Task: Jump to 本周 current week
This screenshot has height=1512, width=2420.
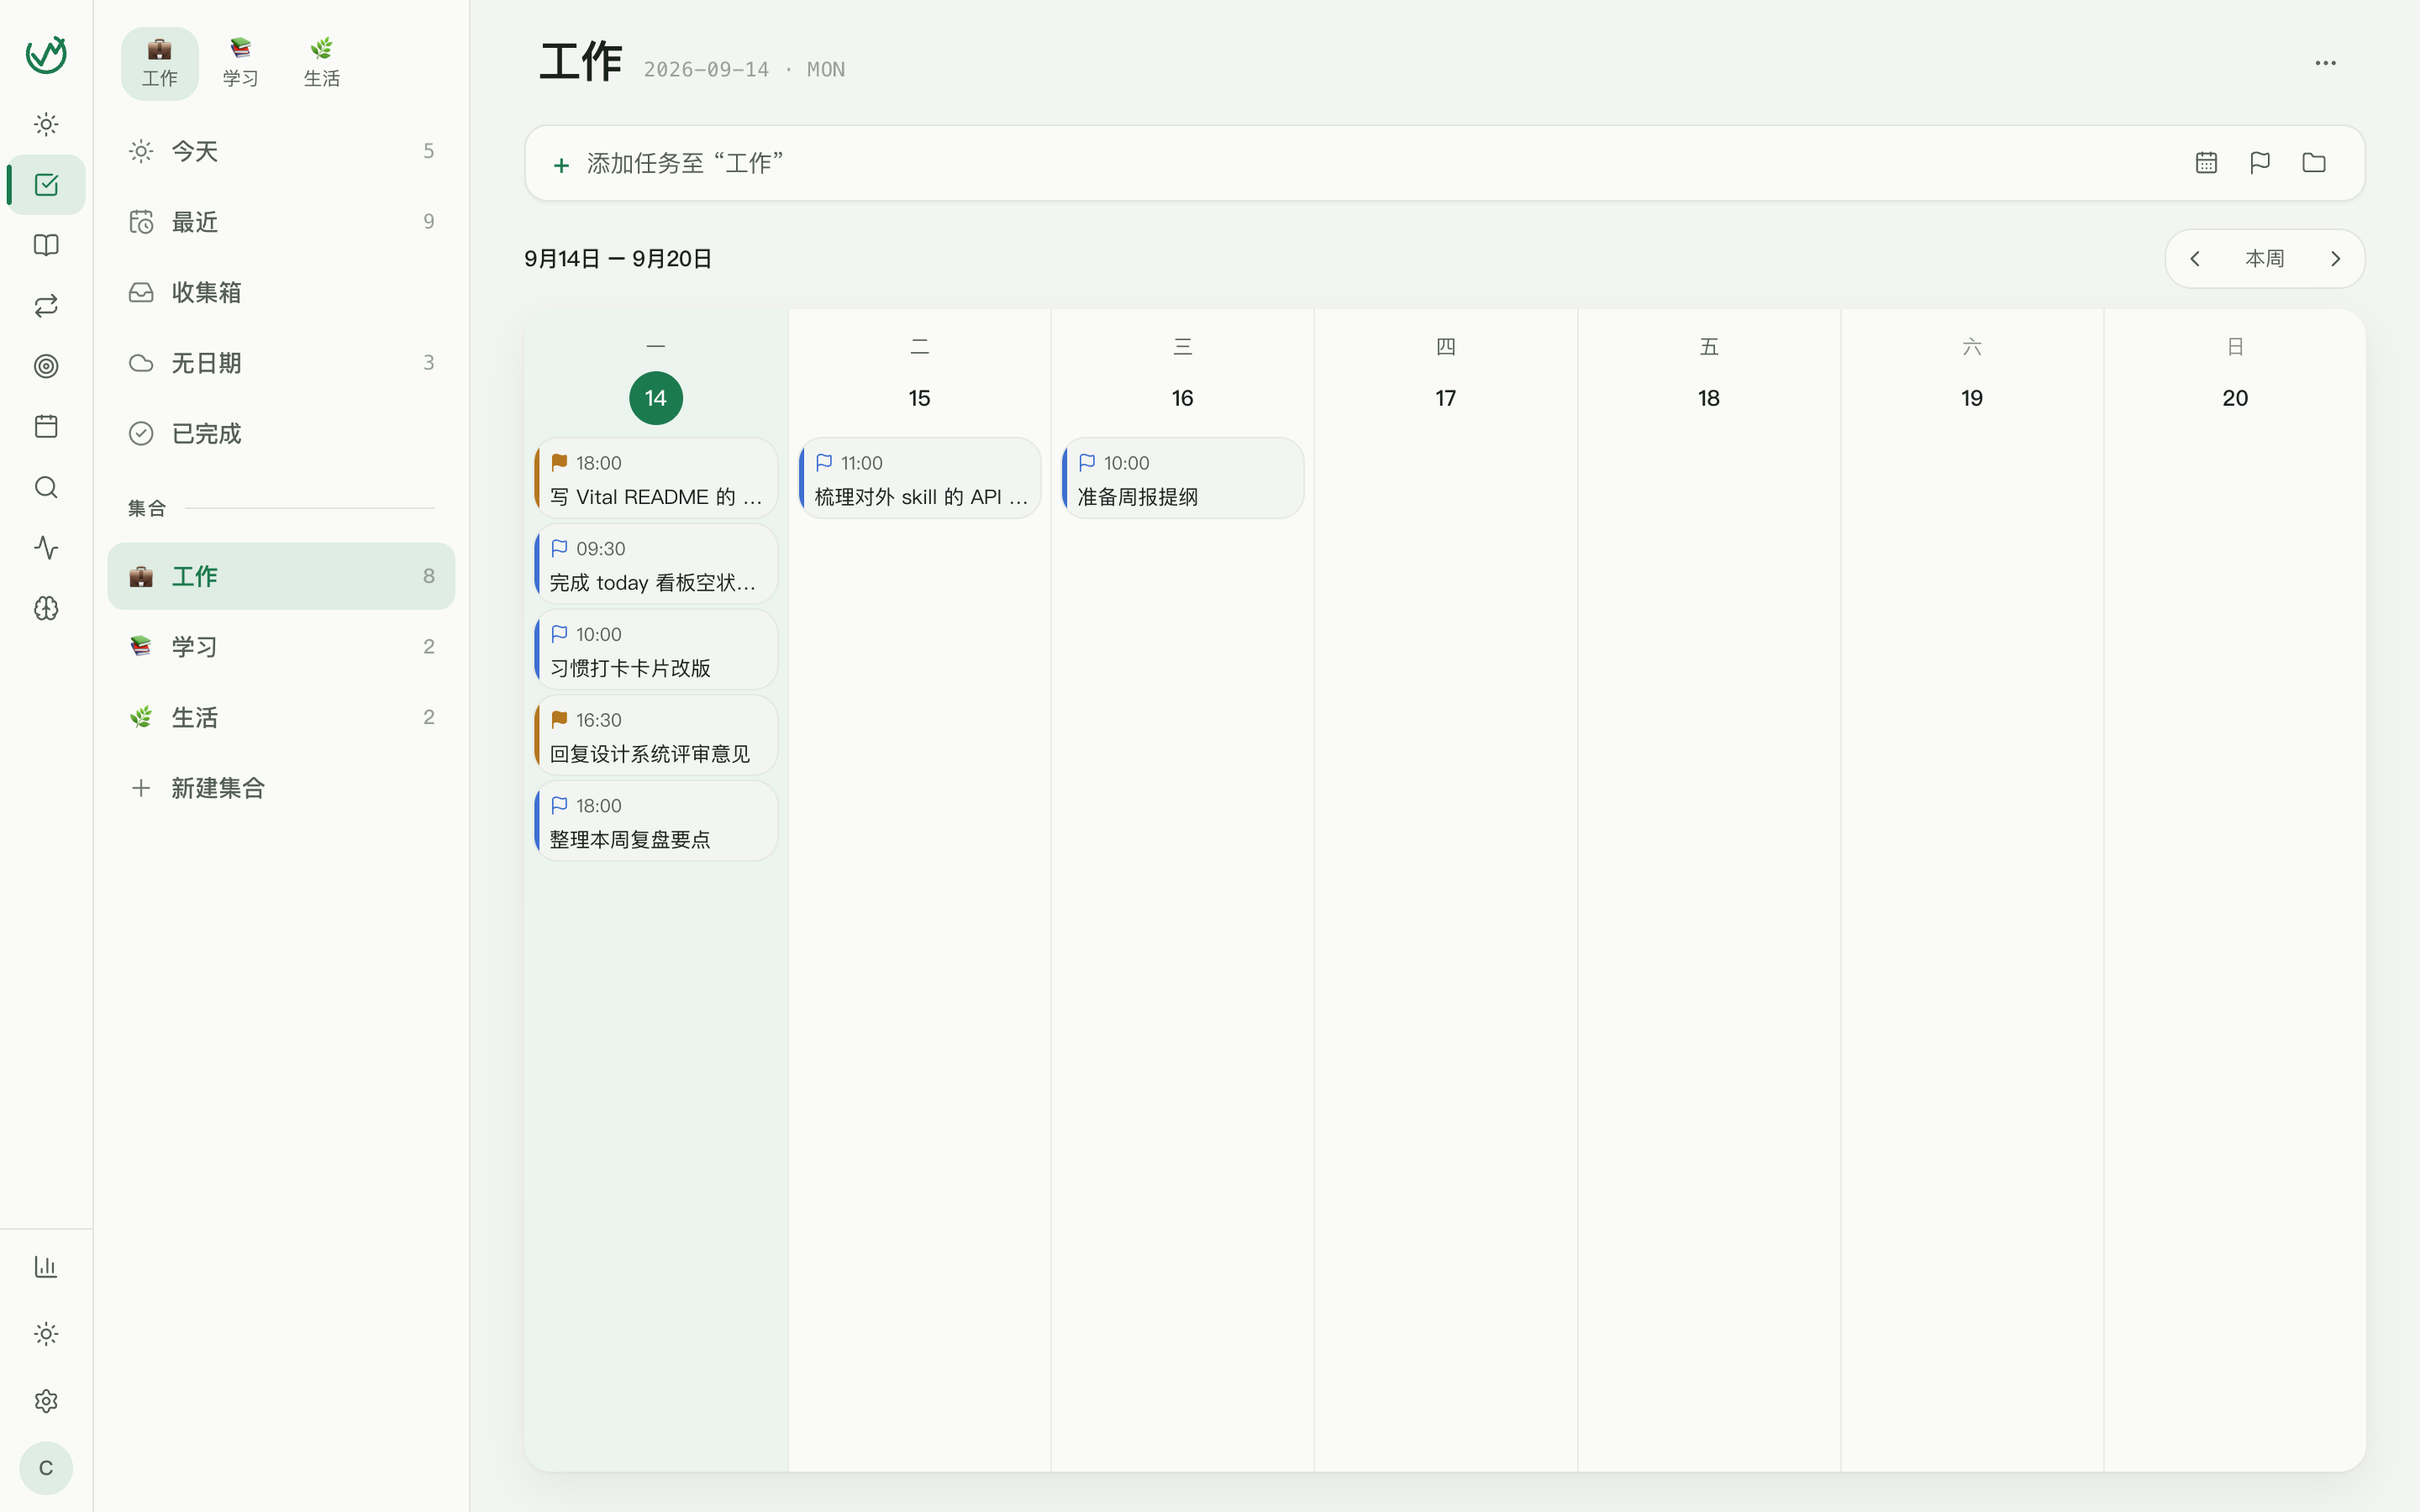Action: pos(2265,259)
